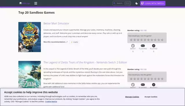Mark Zelda Tears of the Kingdom as Played
The height and width of the screenshot is (106, 185).
pos(153,85)
